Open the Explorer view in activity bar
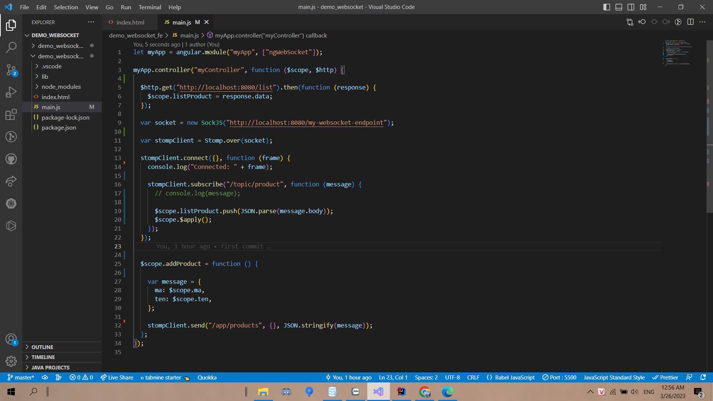The width and height of the screenshot is (713, 401). [x=11, y=25]
